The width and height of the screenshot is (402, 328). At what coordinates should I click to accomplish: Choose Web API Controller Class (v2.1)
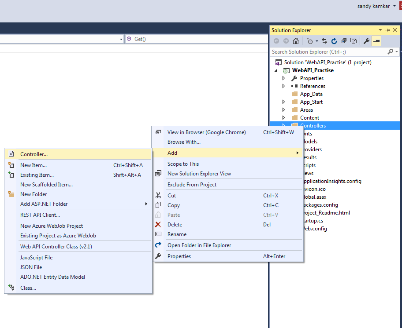click(x=78, y=247)
